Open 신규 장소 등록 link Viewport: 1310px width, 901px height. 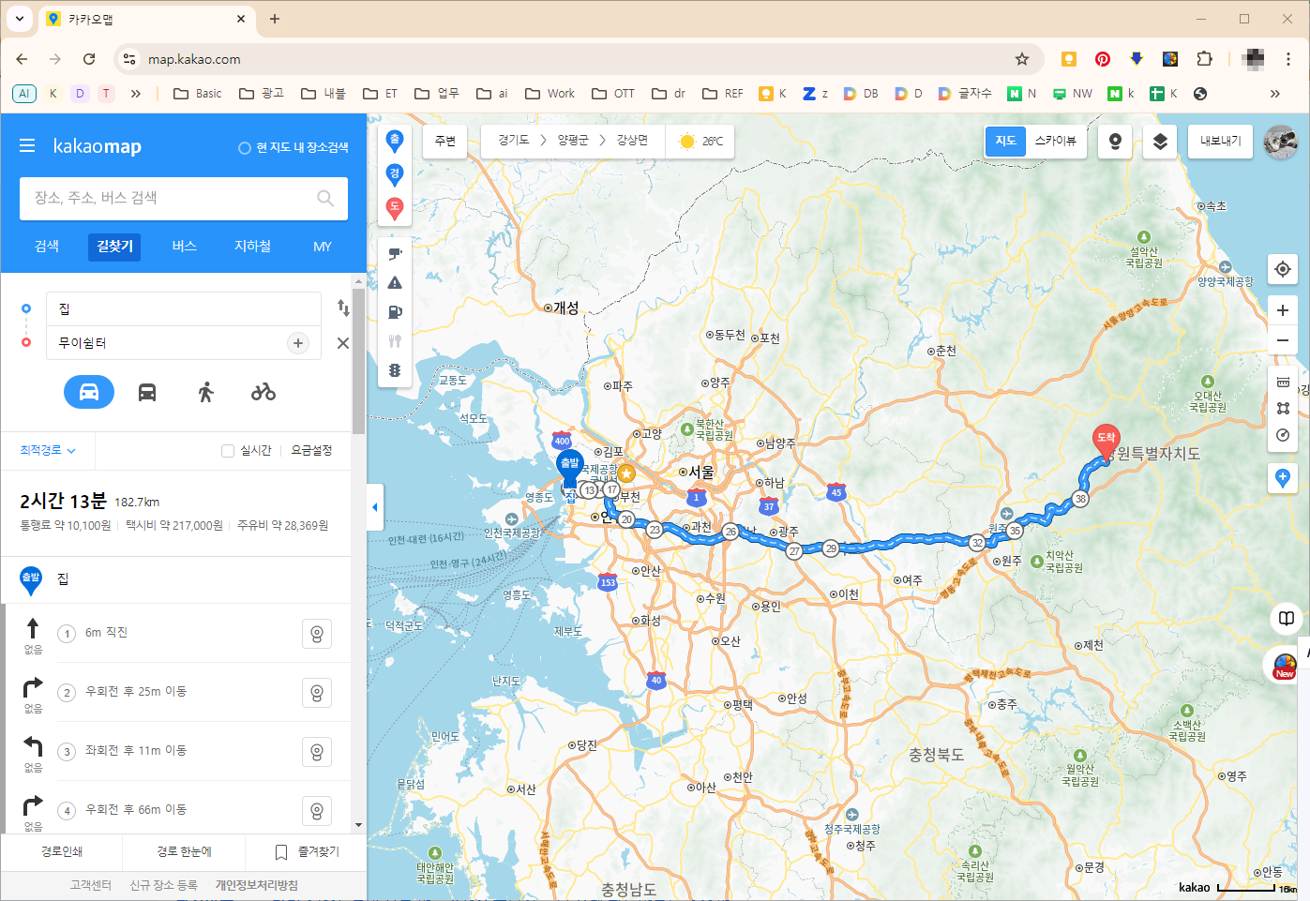click(x=164, y=886)
